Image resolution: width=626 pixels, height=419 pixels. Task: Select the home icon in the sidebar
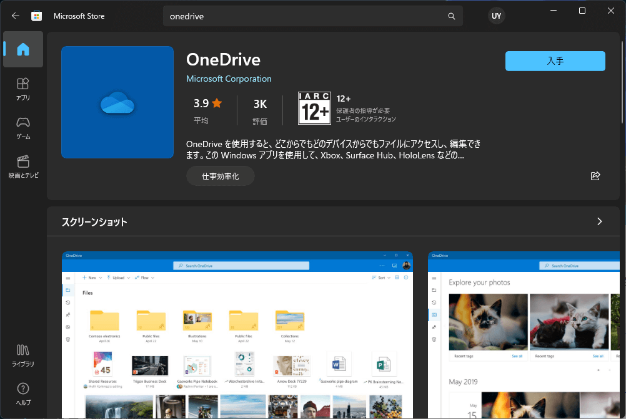(x=22, y=49)
